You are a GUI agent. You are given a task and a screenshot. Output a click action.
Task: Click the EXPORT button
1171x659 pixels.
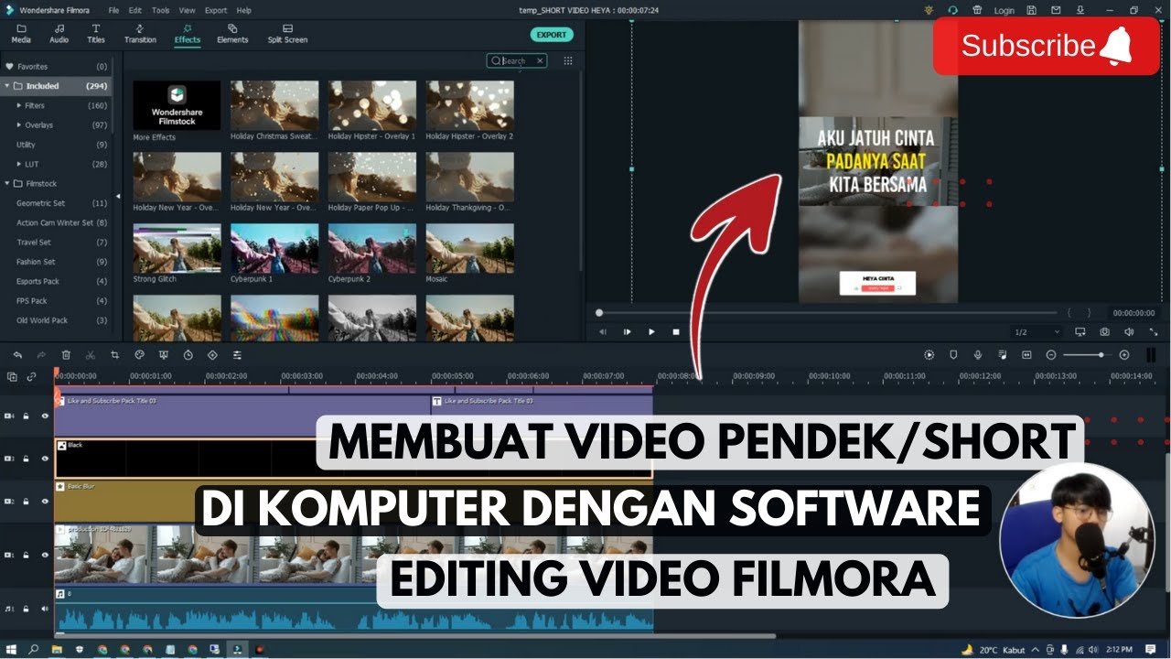[x=552, y=35]
